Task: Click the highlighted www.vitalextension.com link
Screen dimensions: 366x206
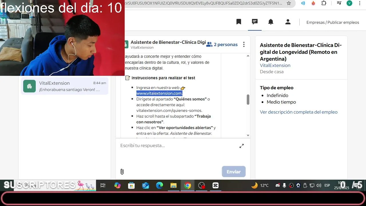Action: tap(159, 93)
